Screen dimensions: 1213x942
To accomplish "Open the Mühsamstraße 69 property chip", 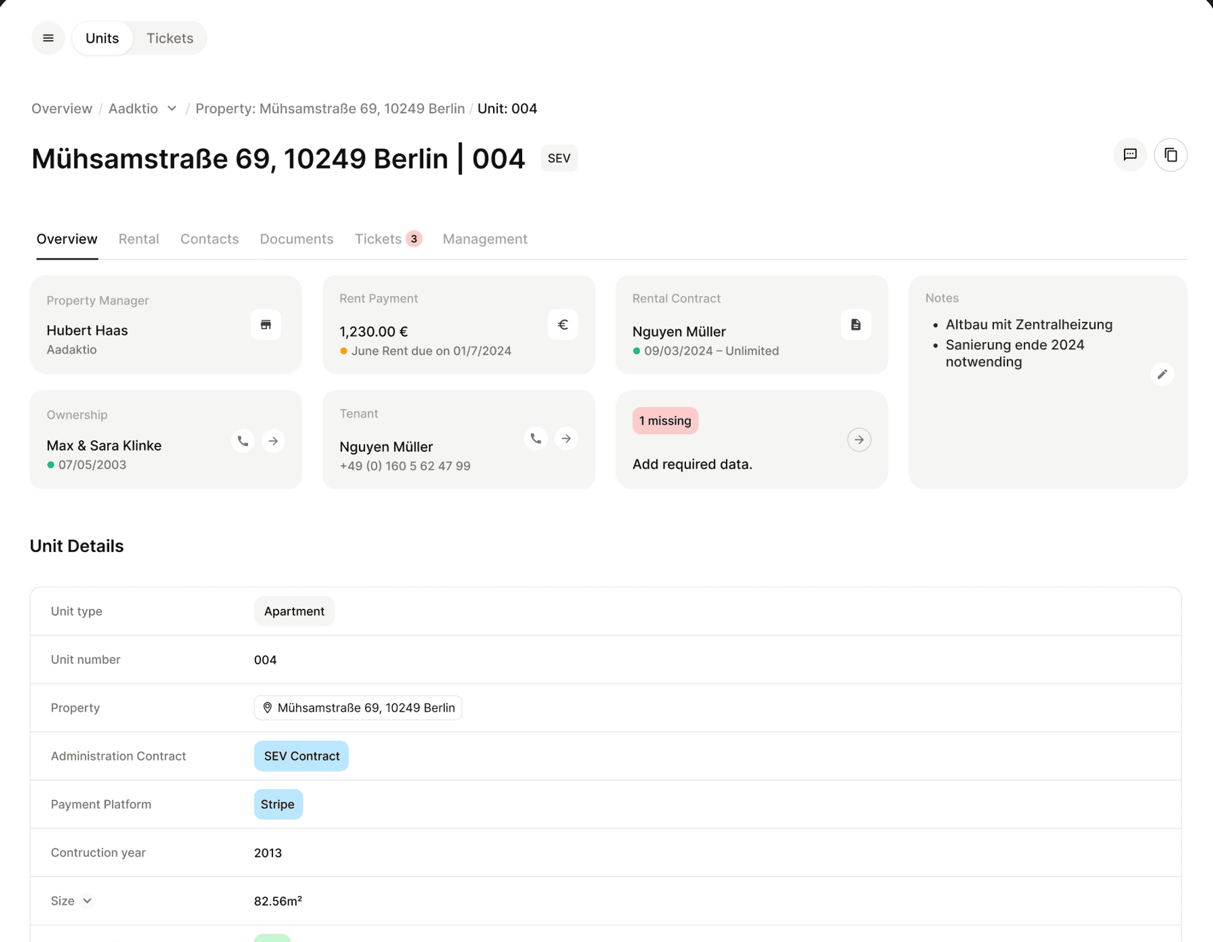I will (x=358, y=708).
